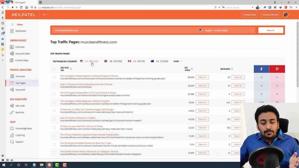Click the browser home button
The width and height of the screenshot is (299, 168).
(26, 7)
